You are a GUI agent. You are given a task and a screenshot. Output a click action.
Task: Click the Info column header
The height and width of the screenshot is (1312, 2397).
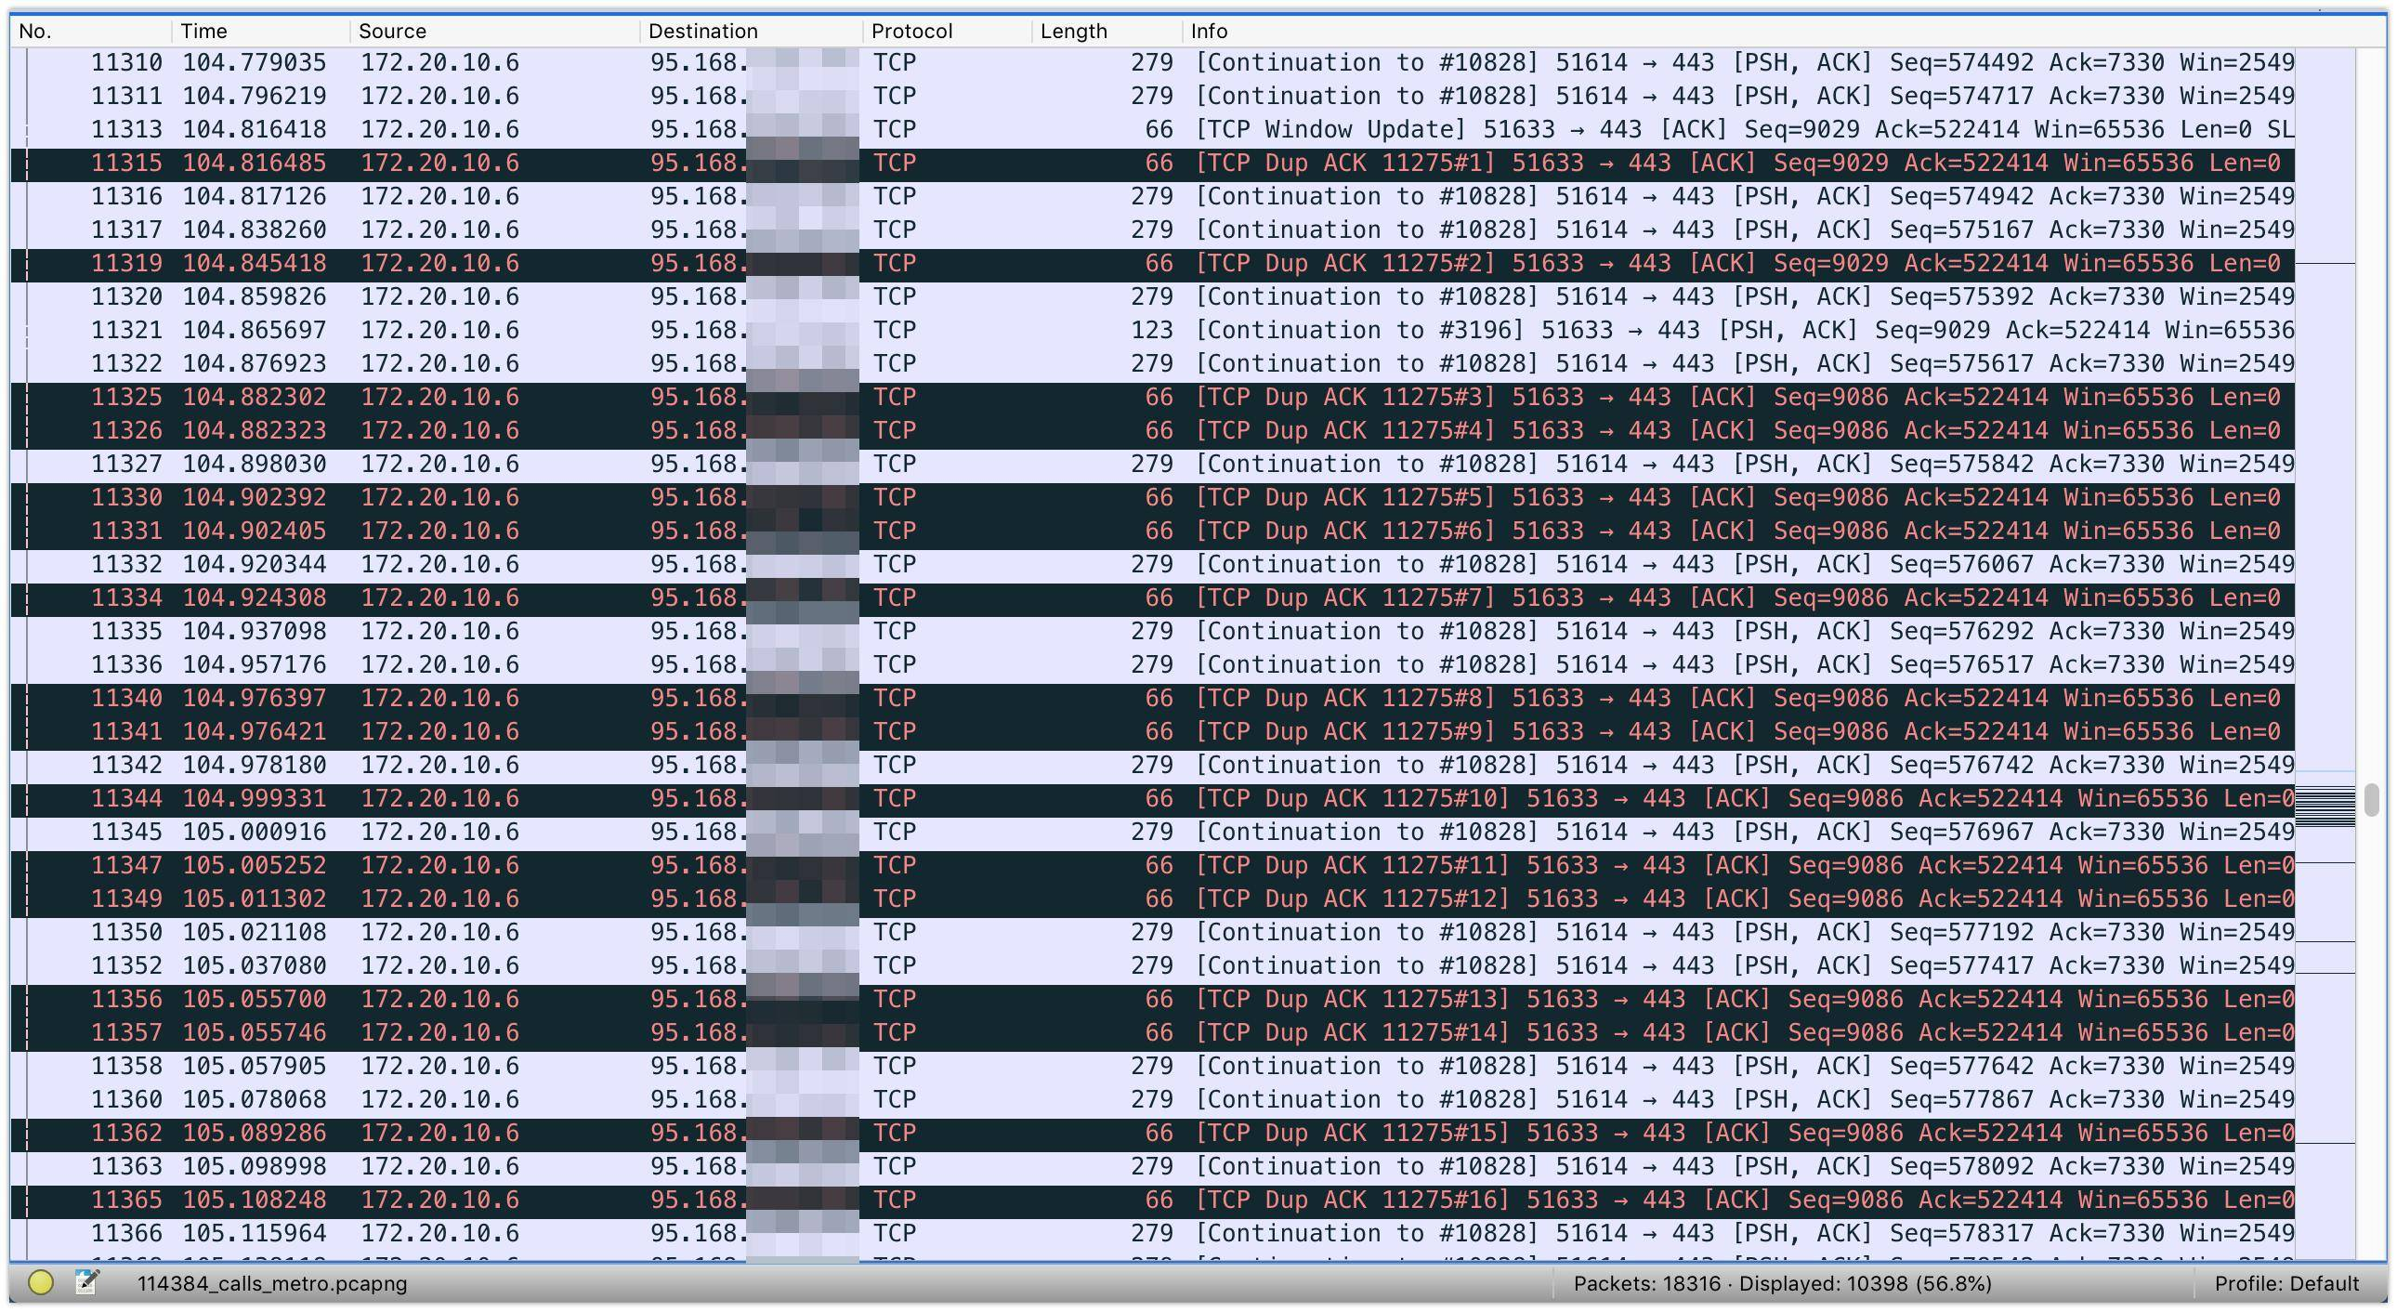pos(1209,31)
